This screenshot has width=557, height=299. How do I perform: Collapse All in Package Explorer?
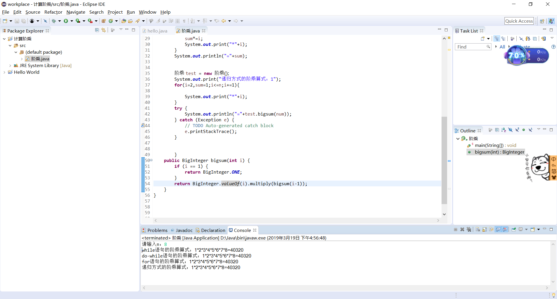tap(97, 30)
